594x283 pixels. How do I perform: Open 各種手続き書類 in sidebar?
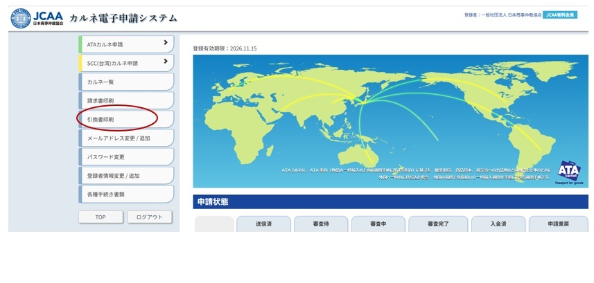[x=125, y=194]
